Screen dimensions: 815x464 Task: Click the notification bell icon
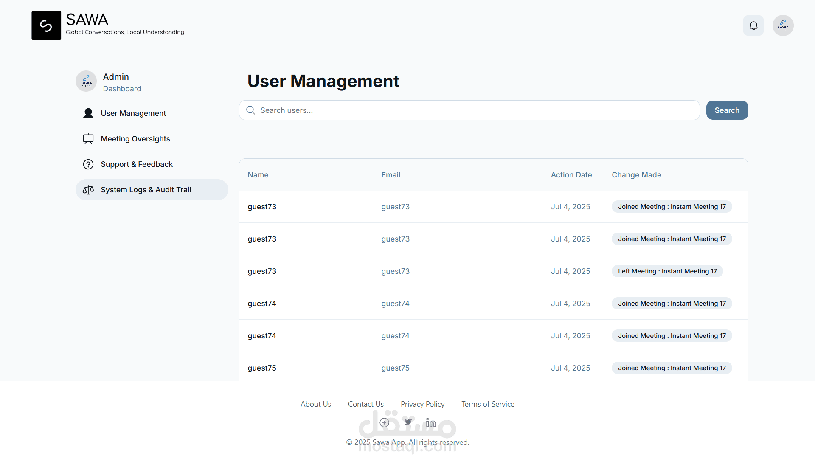(x=753, y=26)
